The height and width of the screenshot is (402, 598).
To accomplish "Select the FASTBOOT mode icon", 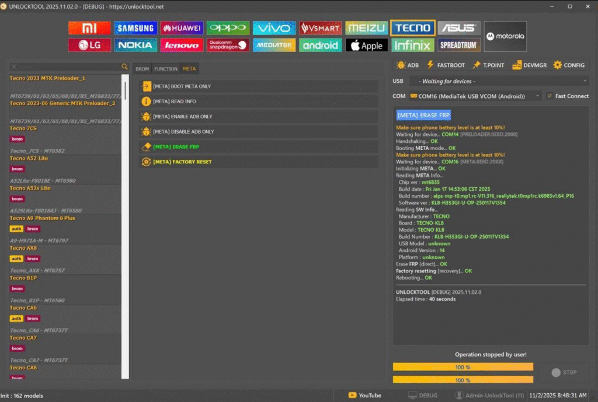I will 447,65.
